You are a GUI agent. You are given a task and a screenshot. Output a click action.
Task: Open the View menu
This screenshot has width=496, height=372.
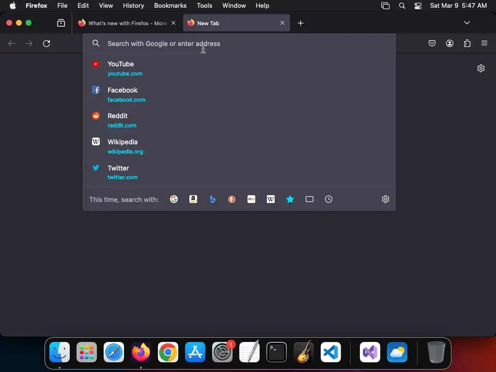coord(106,5)
